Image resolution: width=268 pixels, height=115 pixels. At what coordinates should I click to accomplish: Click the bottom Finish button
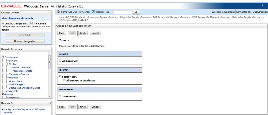pos(83,107)
